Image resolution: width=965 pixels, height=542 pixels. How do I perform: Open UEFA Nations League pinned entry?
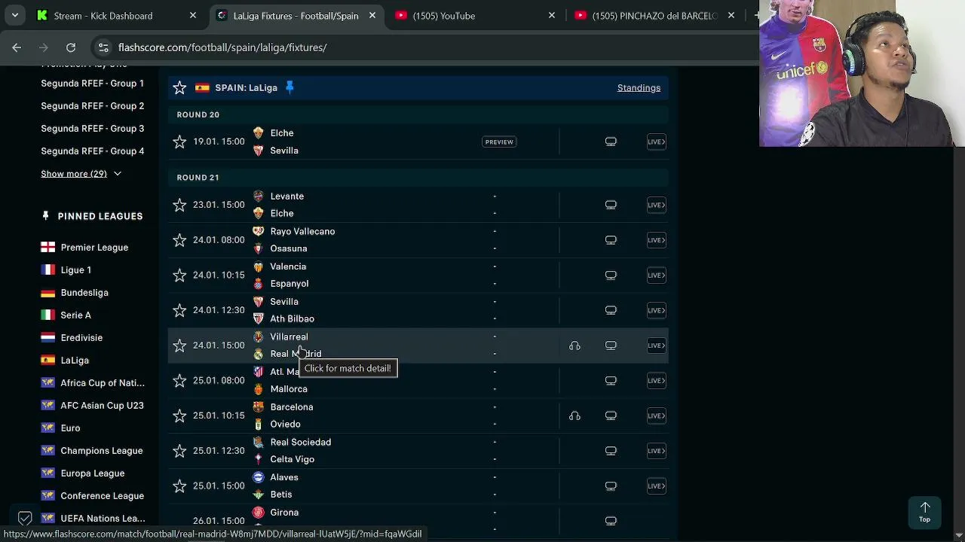click(103, 519)
